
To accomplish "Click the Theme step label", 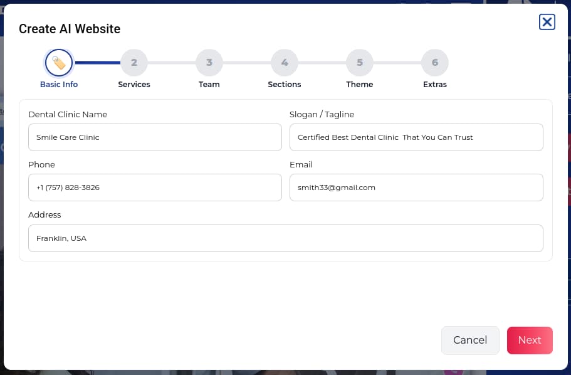I will point(360,85).
